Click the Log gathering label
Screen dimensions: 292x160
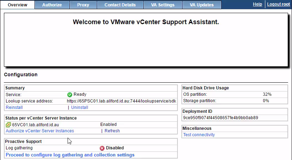click(19, 148)
